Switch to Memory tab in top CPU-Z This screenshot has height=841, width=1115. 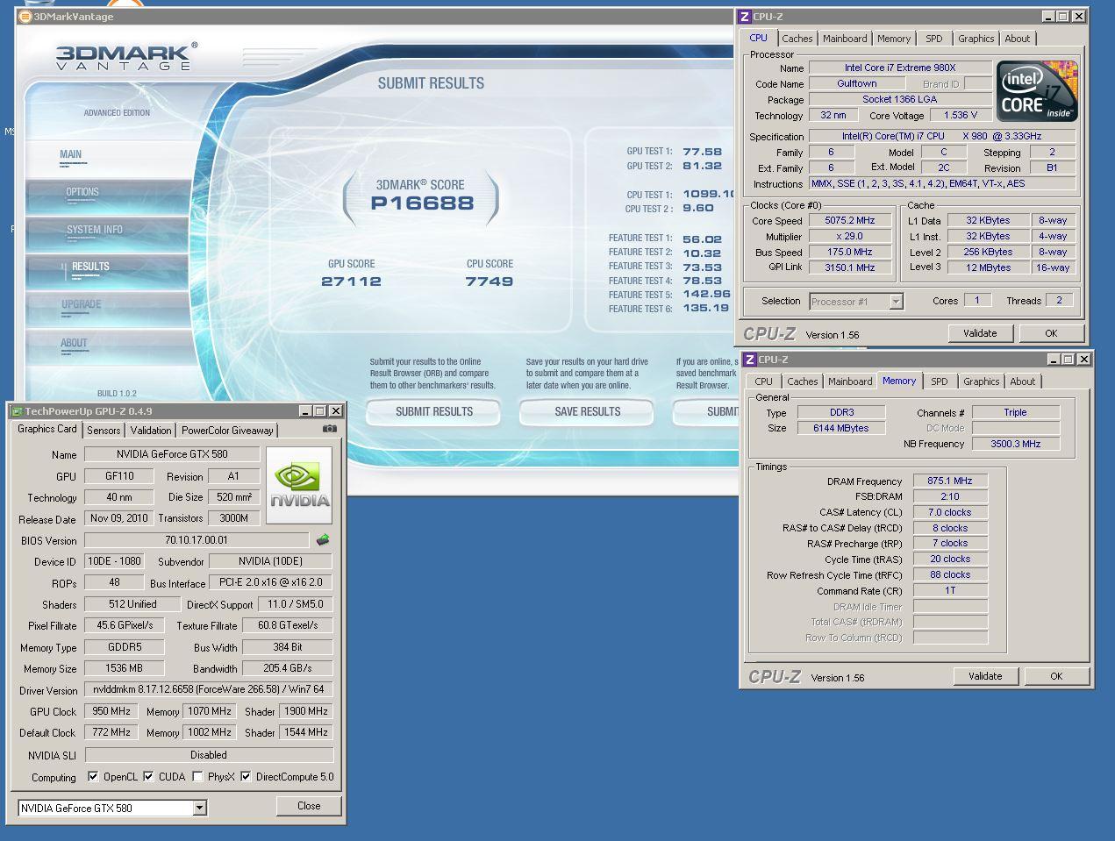(x=894, y=39)
